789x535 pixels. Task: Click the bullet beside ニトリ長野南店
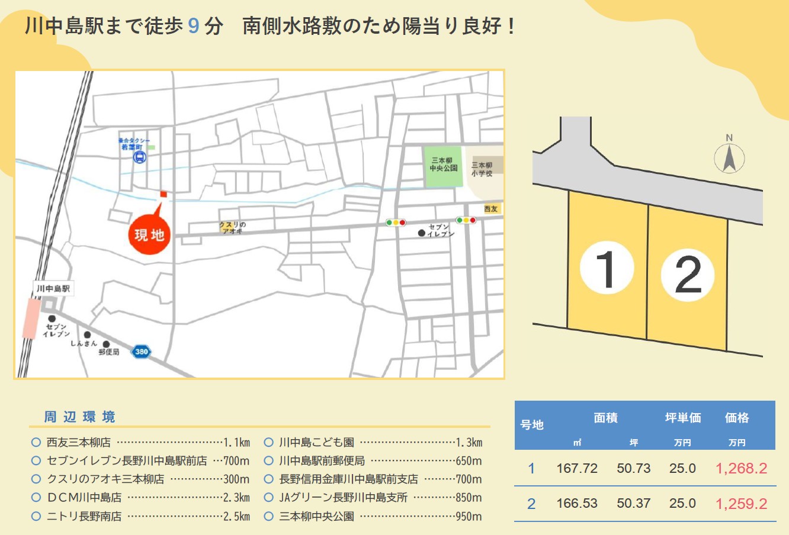[36, 516]
